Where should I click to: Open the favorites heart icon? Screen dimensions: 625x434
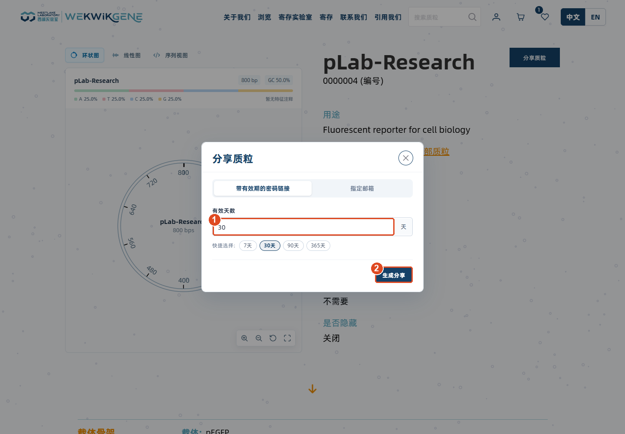point(545,17)
